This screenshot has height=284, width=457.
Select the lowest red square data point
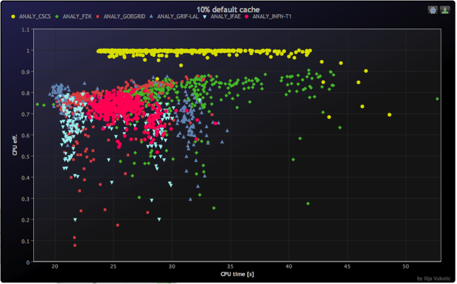(x=75, y=245)
